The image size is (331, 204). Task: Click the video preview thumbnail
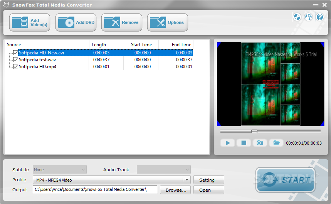(271, 84)
